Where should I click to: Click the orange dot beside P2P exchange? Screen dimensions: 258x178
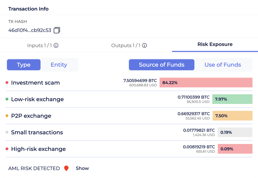tap(7, 116)
